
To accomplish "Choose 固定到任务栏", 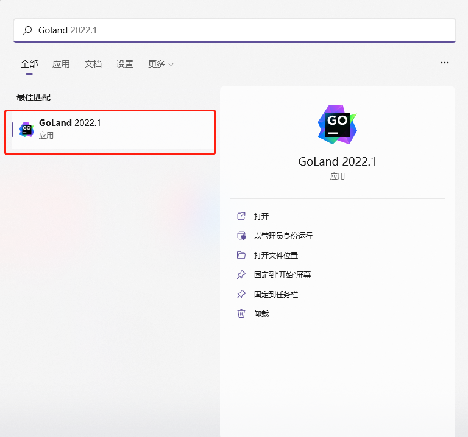I will click(x=276, y=295).
